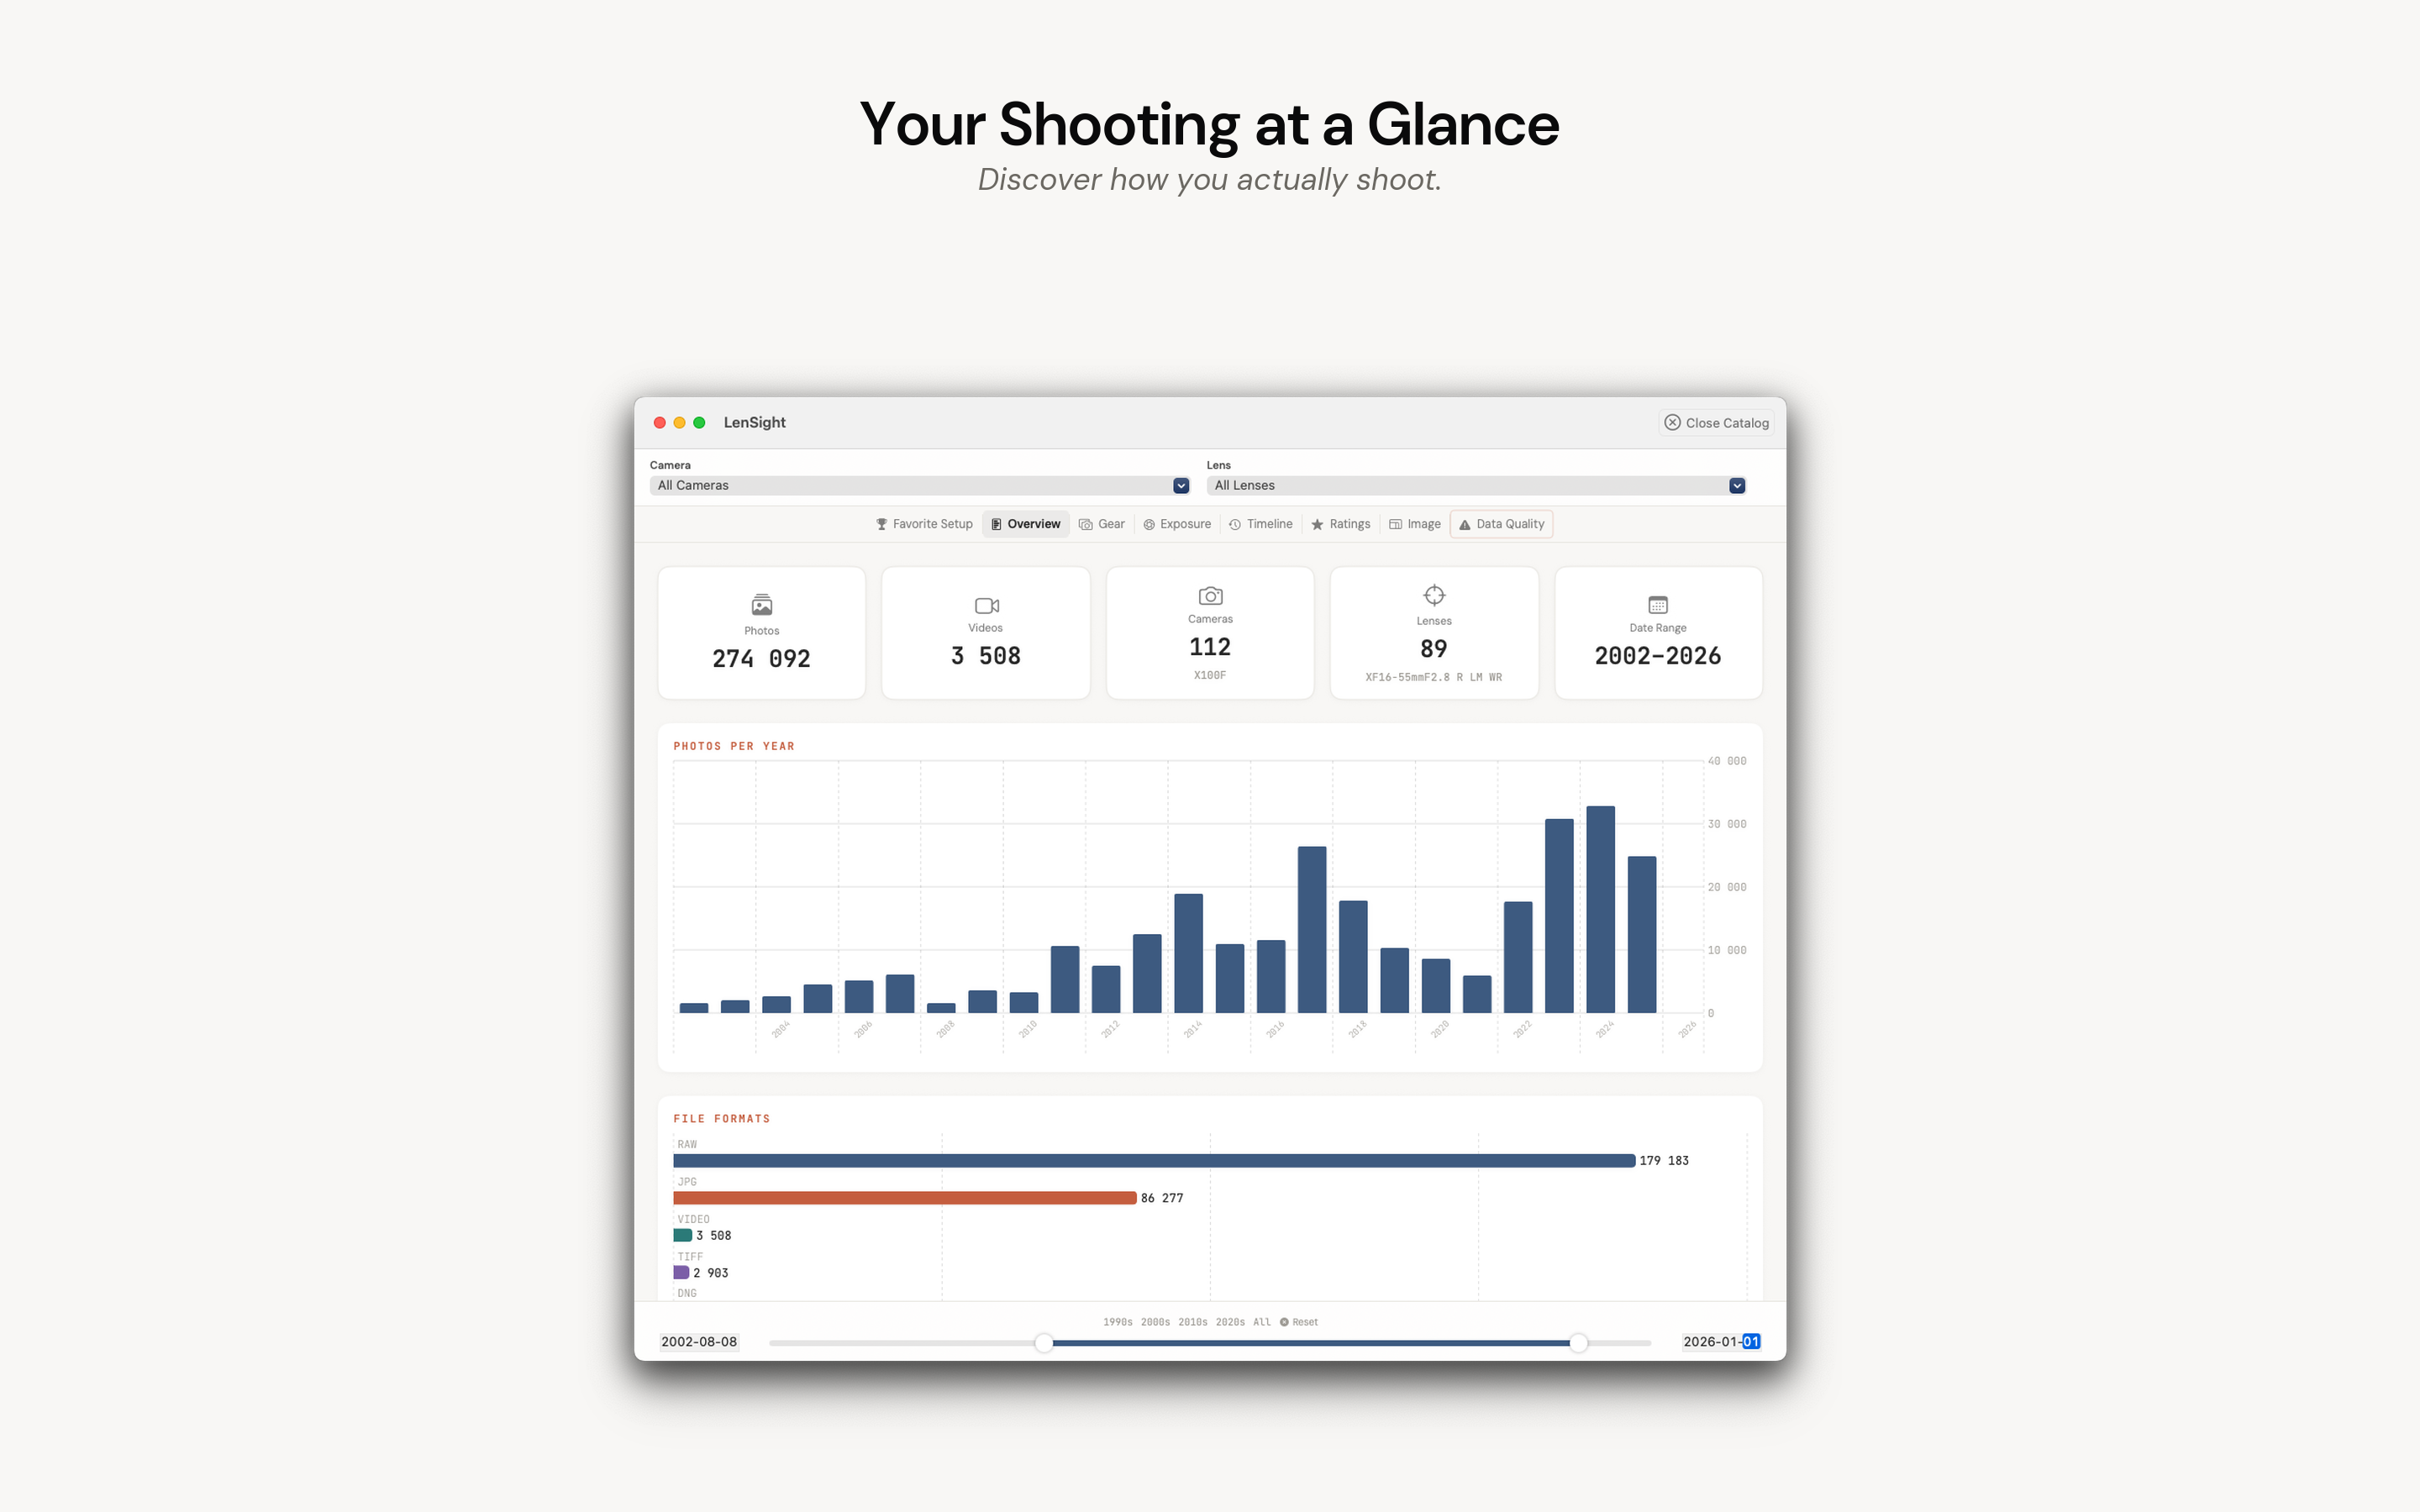Click the Favorite Setup trophy icon
Screen dimensions: 2420x1512
click(882, 524)
